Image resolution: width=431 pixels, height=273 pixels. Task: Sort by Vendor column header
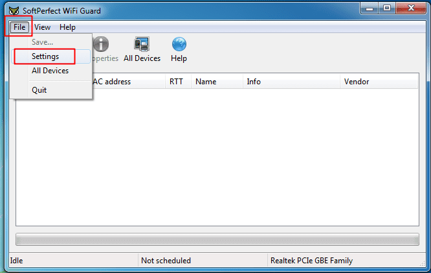point(379,82)
